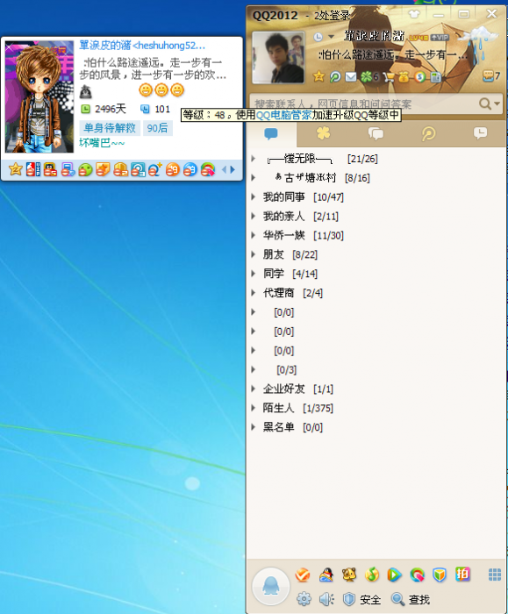Launch the 拍拍 app icon

(x=462, y=575)
